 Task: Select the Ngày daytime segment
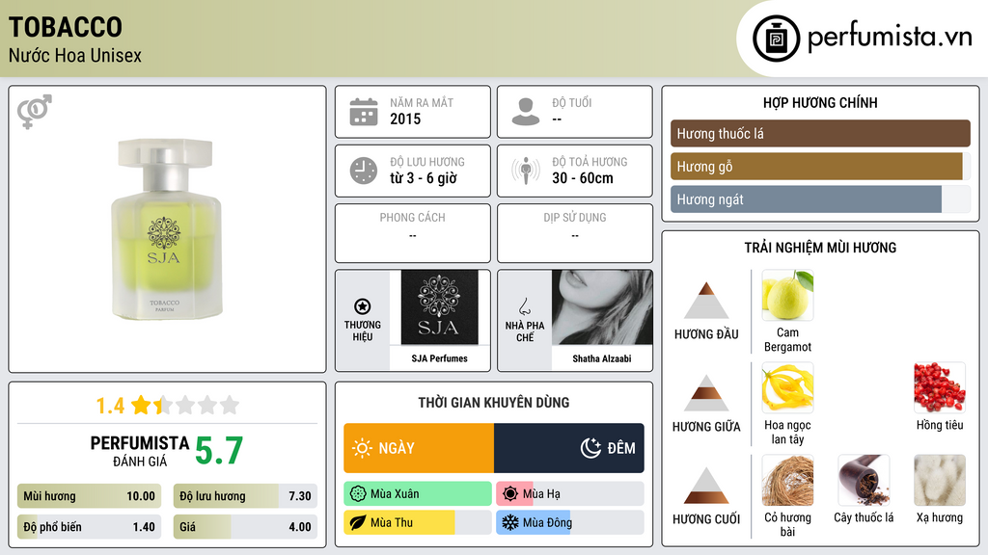(419, 448)
